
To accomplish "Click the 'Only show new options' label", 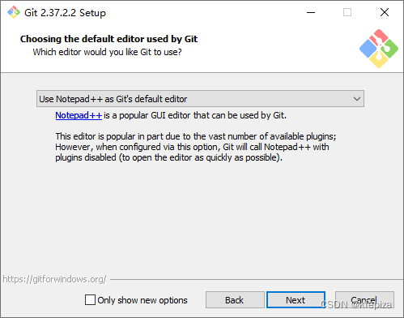I will click(142, 300).
